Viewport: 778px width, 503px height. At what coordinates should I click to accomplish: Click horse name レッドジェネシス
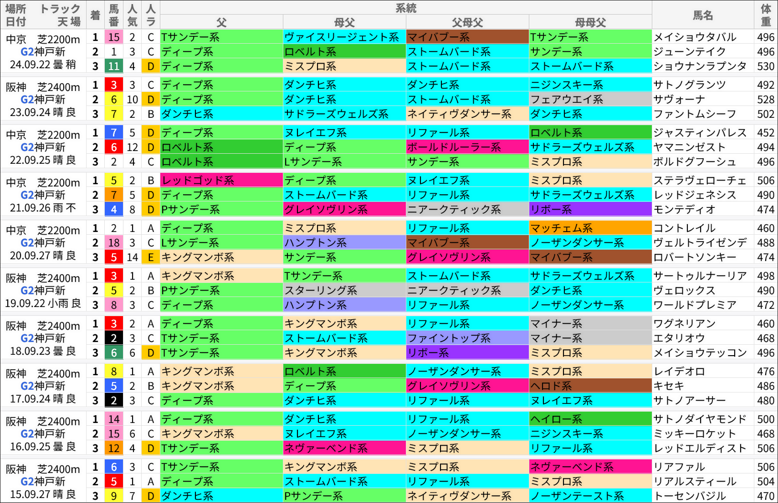[695, 195]
